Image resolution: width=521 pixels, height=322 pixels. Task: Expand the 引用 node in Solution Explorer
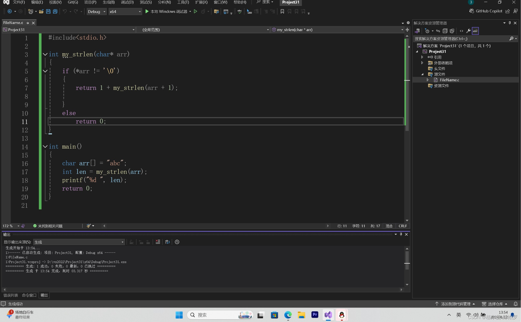(422, 57)
